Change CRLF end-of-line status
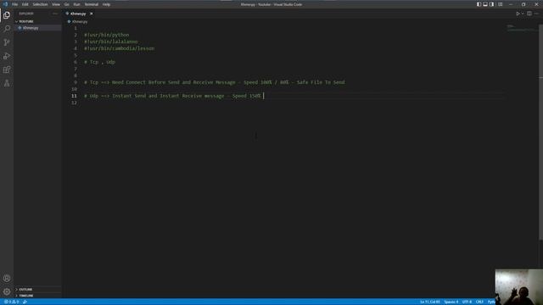Viewport: 543px width, 305px height. click(x=479, y=302)
